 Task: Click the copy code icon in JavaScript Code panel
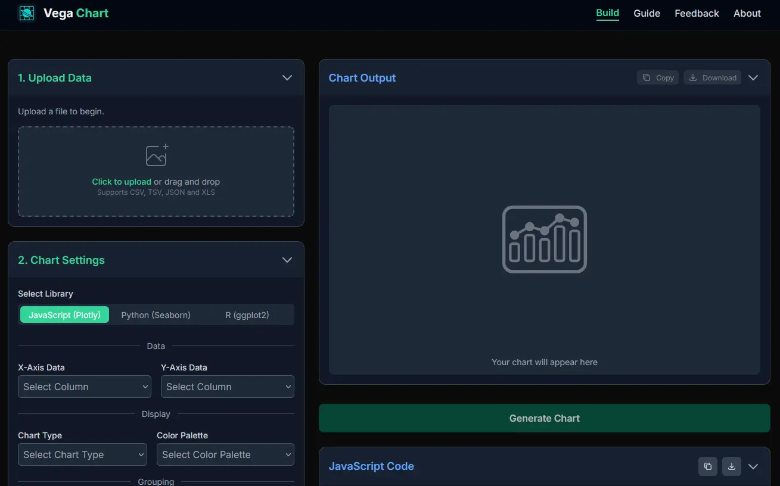pos(708,466)
